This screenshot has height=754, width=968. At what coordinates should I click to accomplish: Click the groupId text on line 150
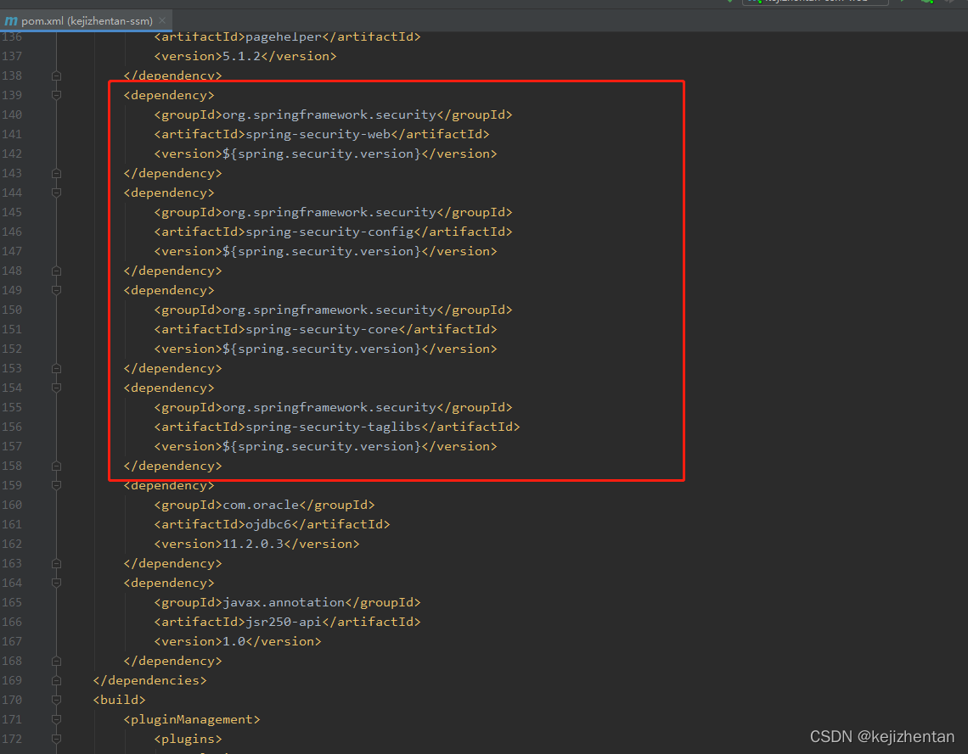coord(329,310)
